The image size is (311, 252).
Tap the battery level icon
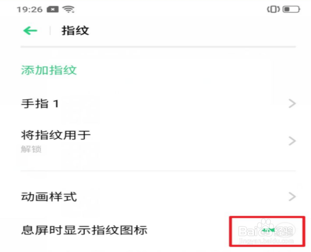click(x=292, y=9)
